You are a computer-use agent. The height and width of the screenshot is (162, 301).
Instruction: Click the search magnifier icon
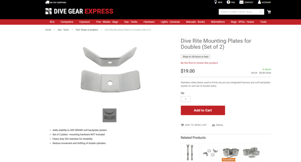click(x=261, y=12)
